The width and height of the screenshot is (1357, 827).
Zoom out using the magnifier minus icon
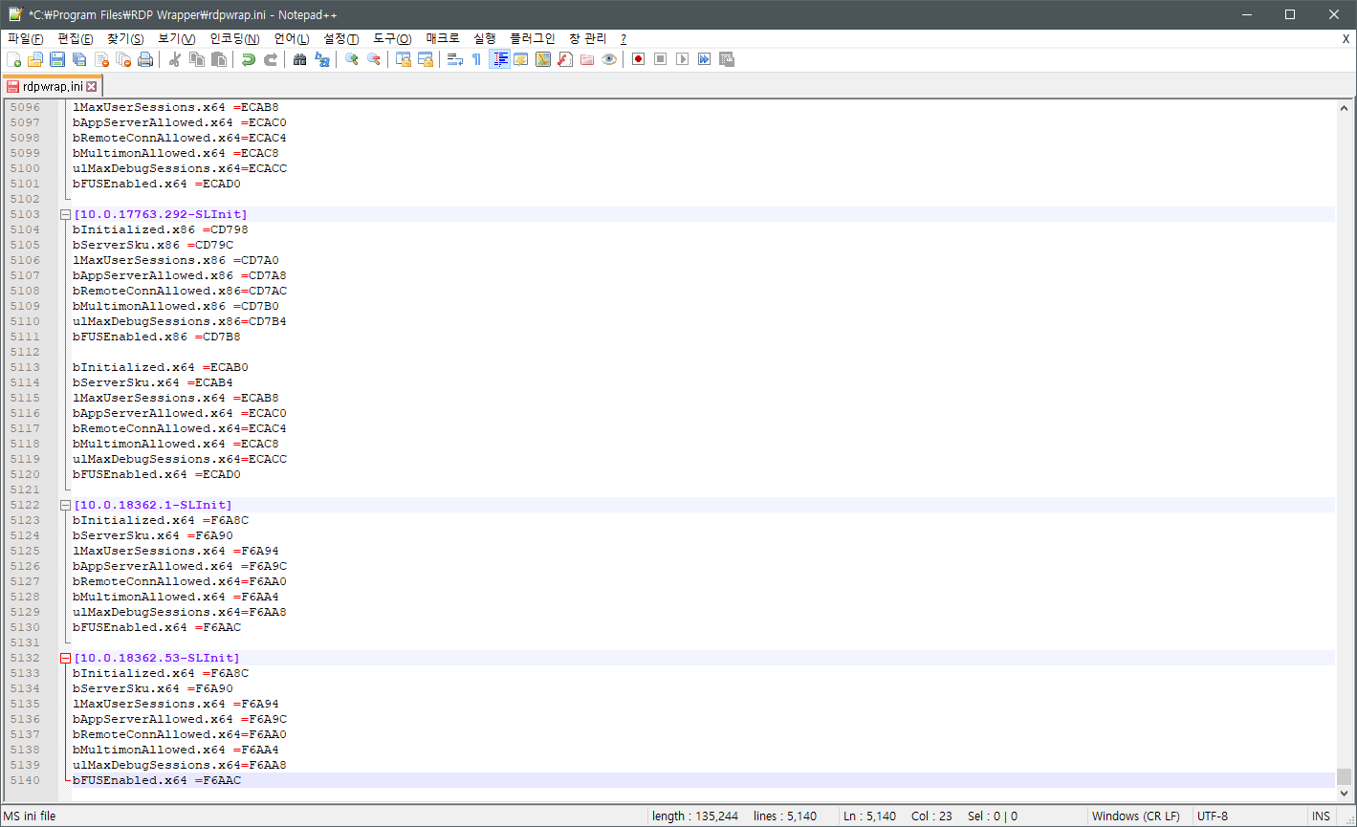374,59
